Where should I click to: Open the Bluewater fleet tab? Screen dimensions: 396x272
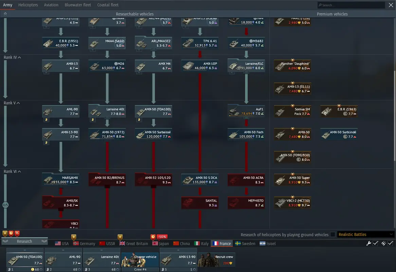pyautogui.click(x=78, y=5)
